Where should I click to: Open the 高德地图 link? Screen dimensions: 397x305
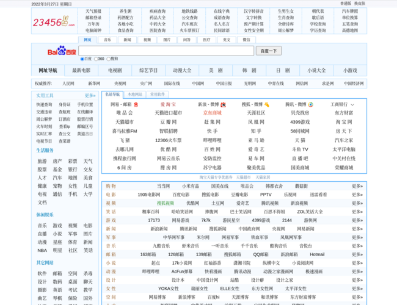click(x=350, y=30)
